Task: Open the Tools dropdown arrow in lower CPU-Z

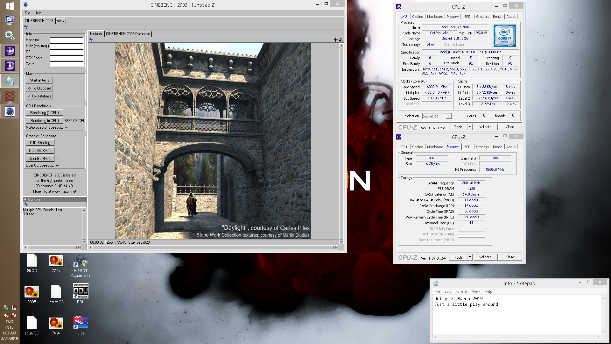Action: pos(470,257)
